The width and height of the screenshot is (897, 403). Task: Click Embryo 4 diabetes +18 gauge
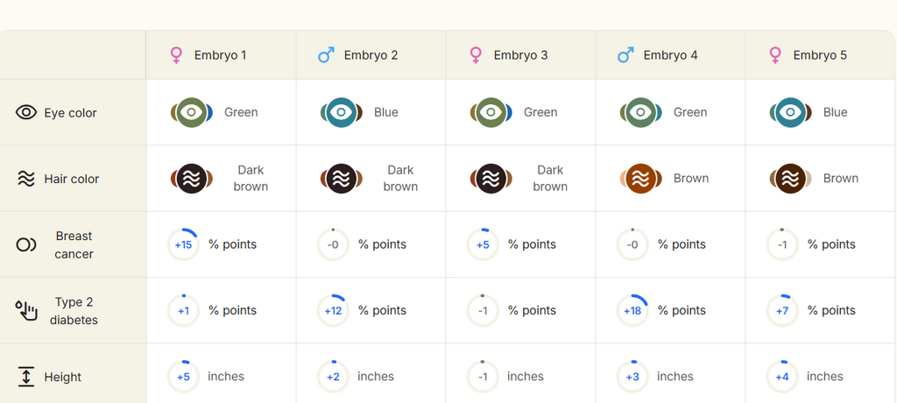(632, 310)
